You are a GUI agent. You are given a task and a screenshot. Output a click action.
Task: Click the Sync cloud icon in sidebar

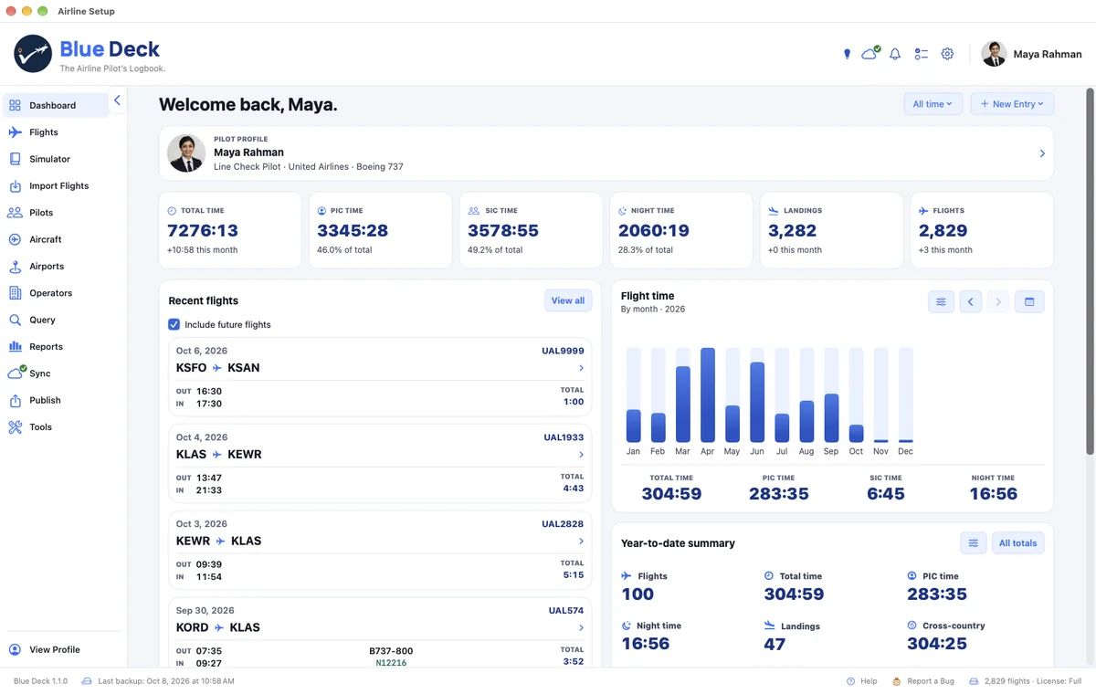point(16,373)
